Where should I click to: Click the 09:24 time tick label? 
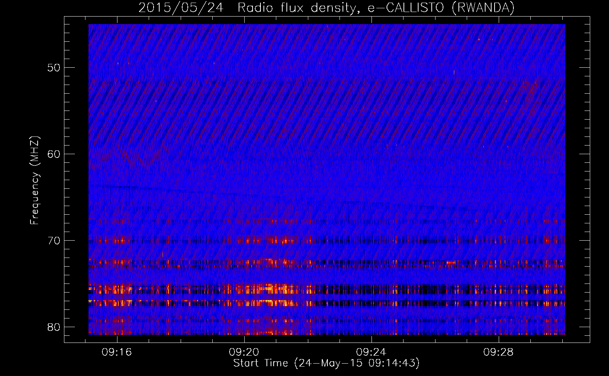pyautogui.click(x=371, y=352)
